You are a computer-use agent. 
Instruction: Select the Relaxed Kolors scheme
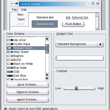click(x=26, y=48)
